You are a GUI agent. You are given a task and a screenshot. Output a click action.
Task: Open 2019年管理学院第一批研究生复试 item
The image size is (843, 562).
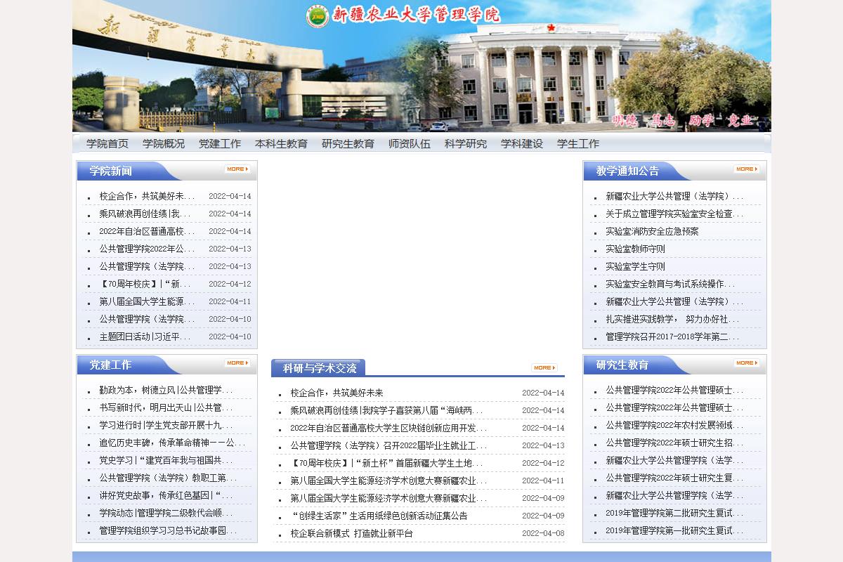(x=674, y=530)
